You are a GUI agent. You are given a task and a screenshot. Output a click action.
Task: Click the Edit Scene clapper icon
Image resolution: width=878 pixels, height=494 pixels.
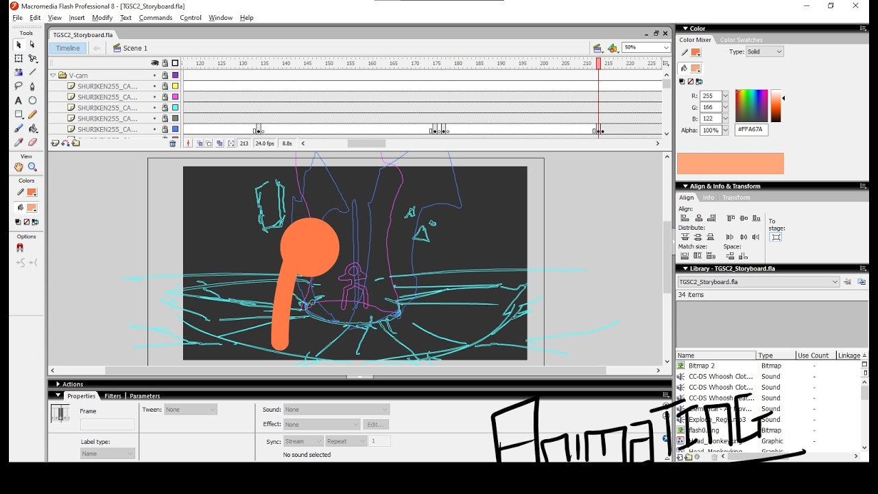(x=597, y=48)
